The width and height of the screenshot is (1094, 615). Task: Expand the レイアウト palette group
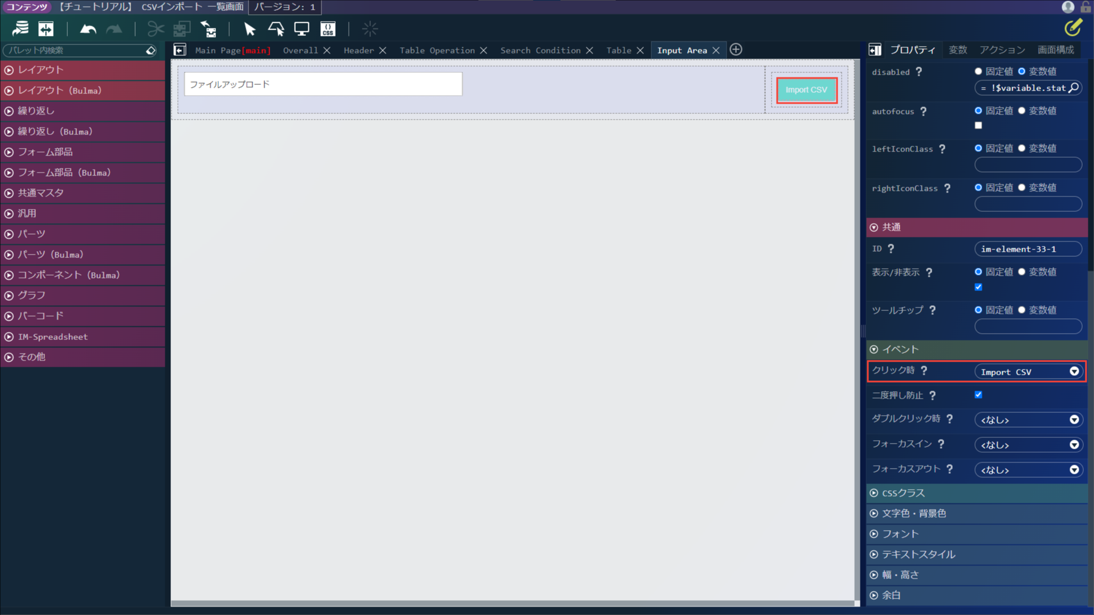click(83, 70)
